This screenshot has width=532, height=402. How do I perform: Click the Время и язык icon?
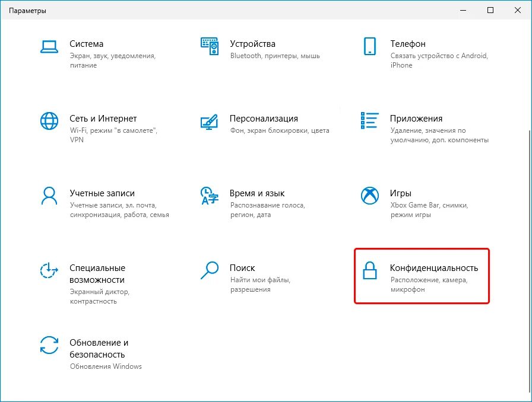210,196
